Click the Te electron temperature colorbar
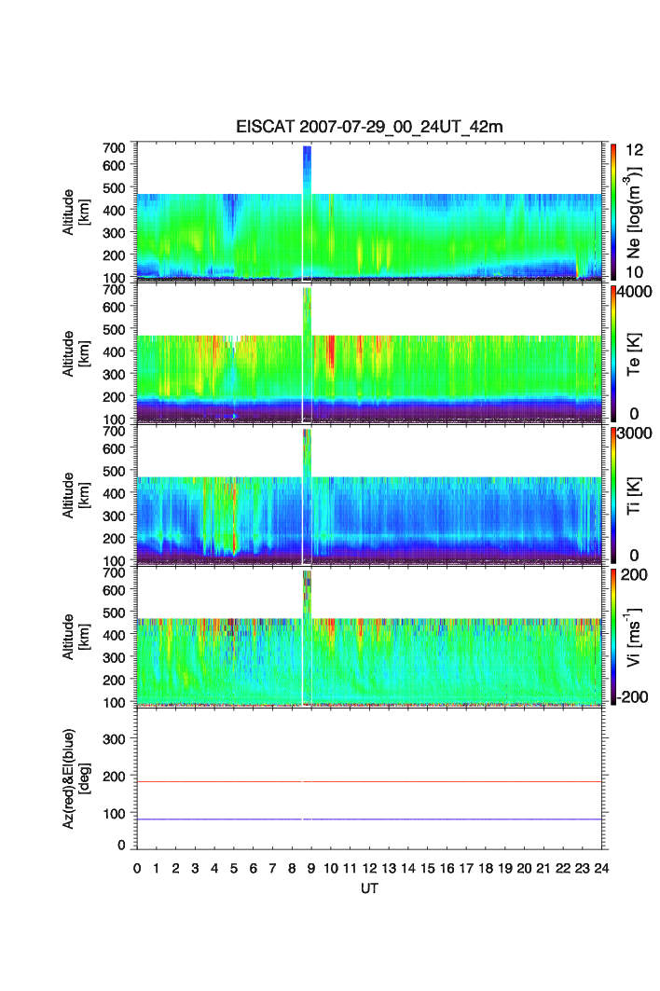Image resolution: width=660 pixels, height=991 pixels. pos(613,353)
